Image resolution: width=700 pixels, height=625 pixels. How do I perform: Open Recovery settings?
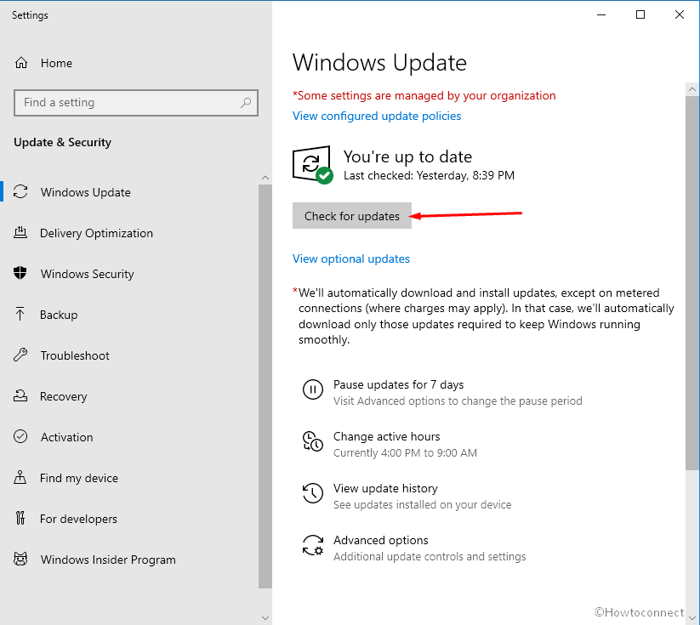129,396
